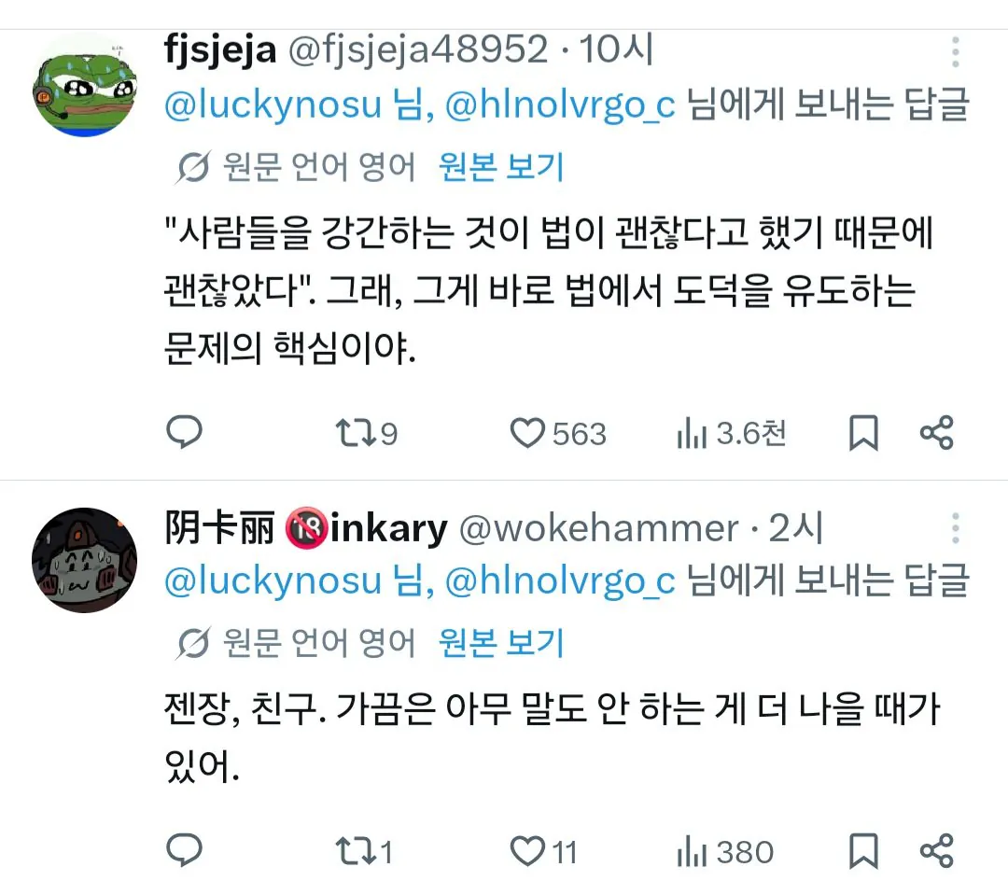The height and width of the screenshot is (895, 1008).
Task: Open more options for fjsjeja's tweet
Action: point(955,52)
